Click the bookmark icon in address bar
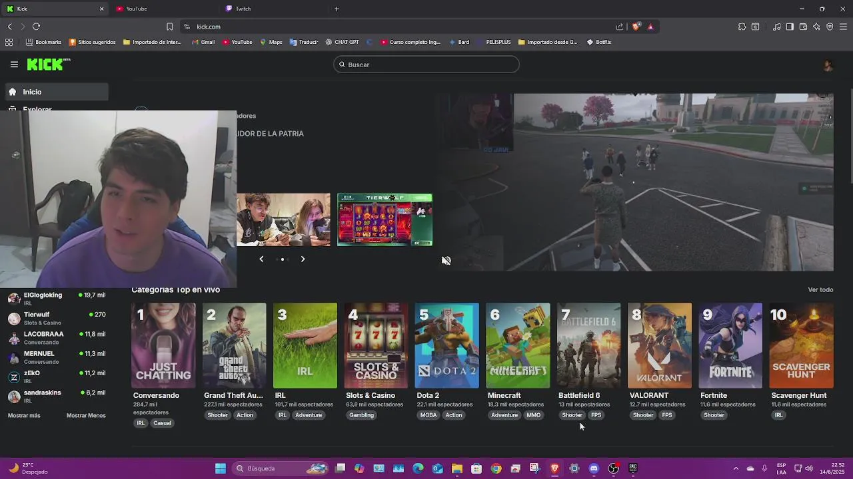853x479 pixels. [x=169, y=27]
